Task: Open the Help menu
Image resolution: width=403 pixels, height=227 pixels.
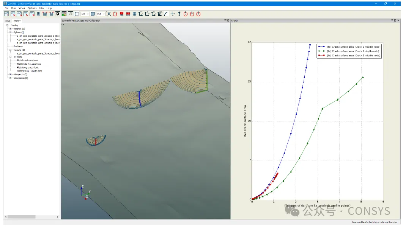Action: (x=49, y=8)
